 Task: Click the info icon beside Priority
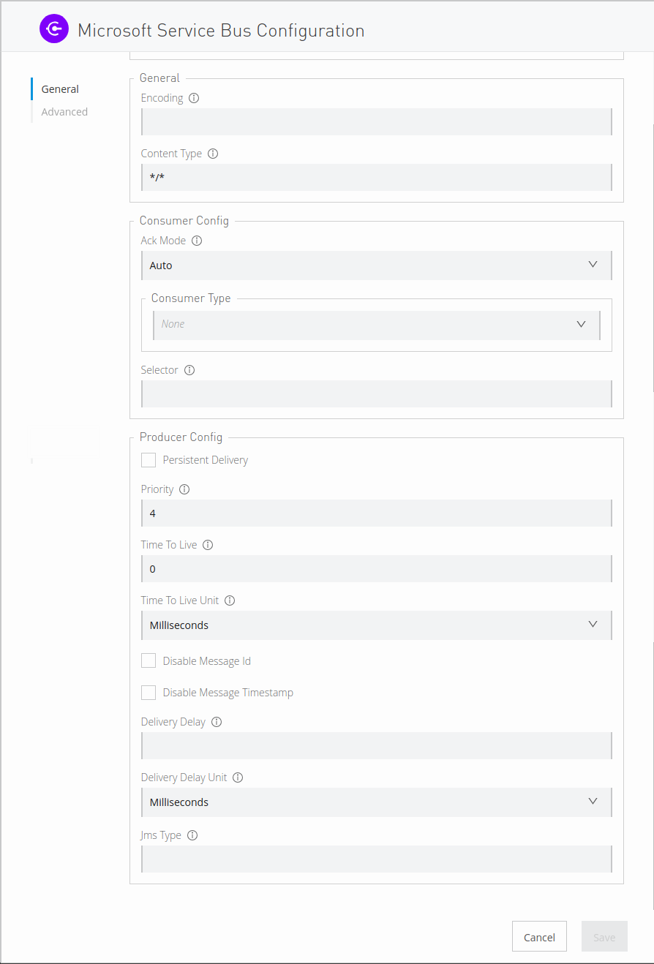tap(185, 489)
